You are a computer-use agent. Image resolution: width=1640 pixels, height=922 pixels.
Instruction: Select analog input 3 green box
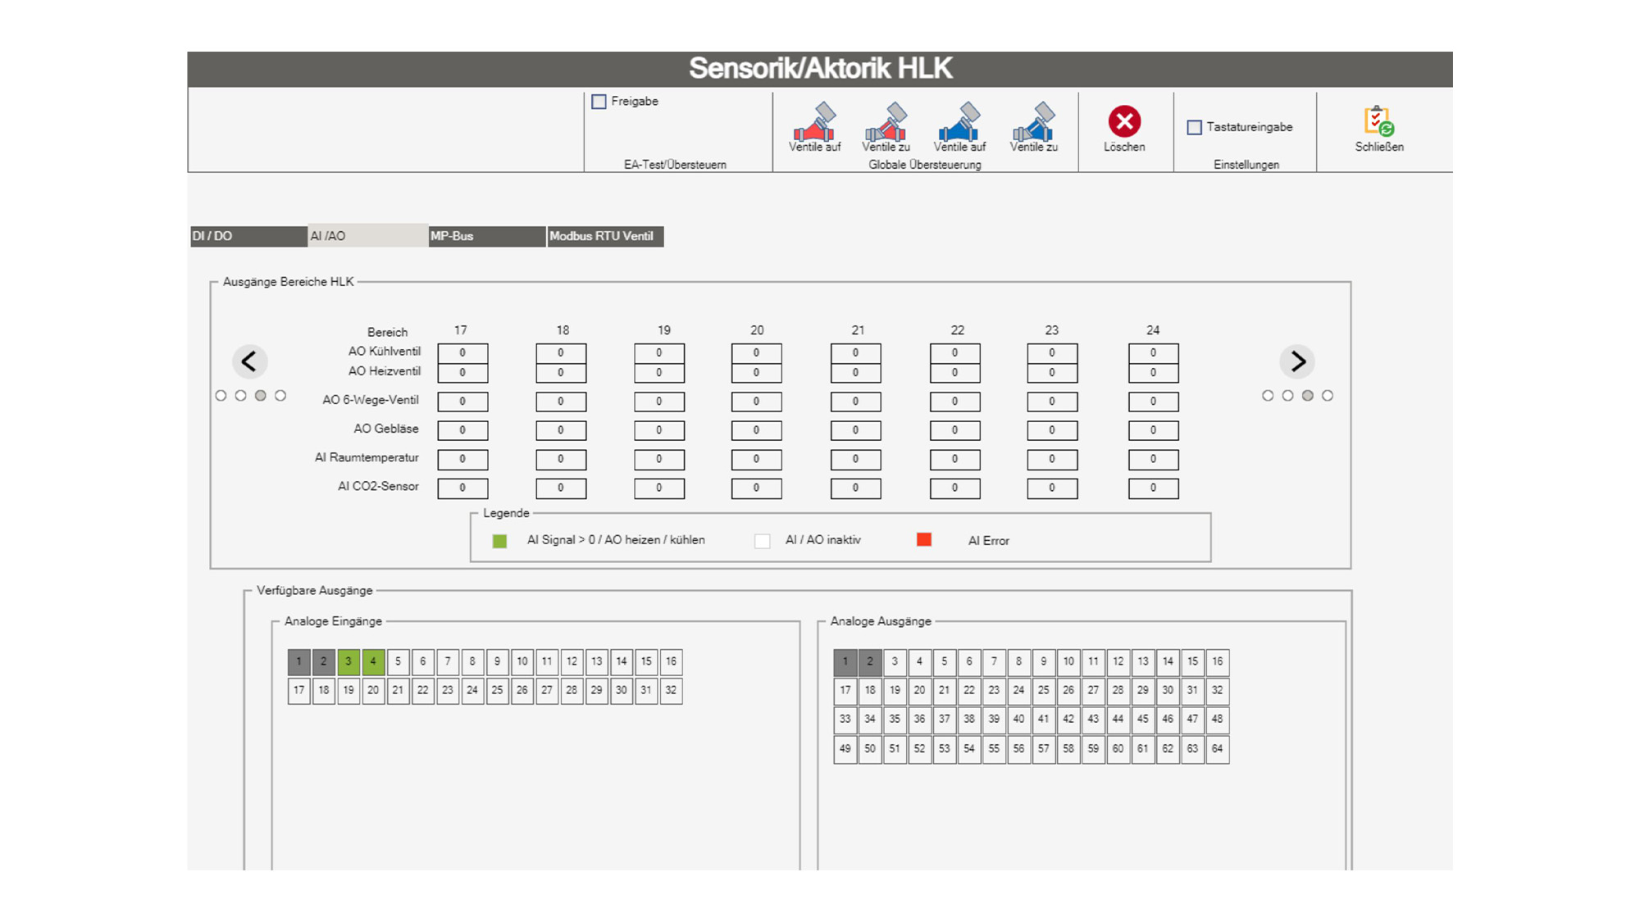point(348,661)
